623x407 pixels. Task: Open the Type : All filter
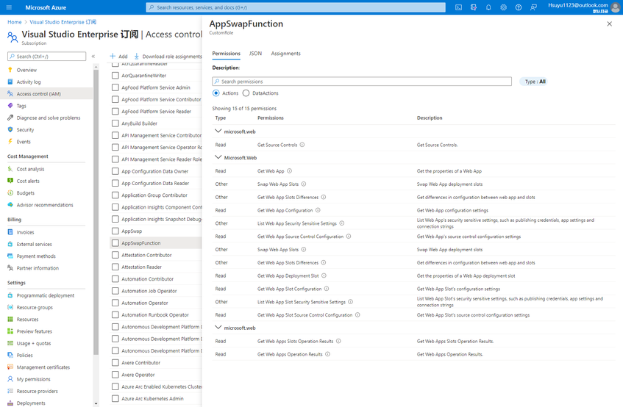pyautogui.click(x=535, y=82)
